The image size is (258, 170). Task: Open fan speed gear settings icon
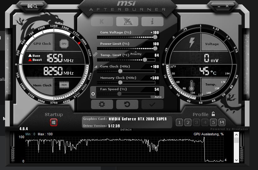pos(93,94)
